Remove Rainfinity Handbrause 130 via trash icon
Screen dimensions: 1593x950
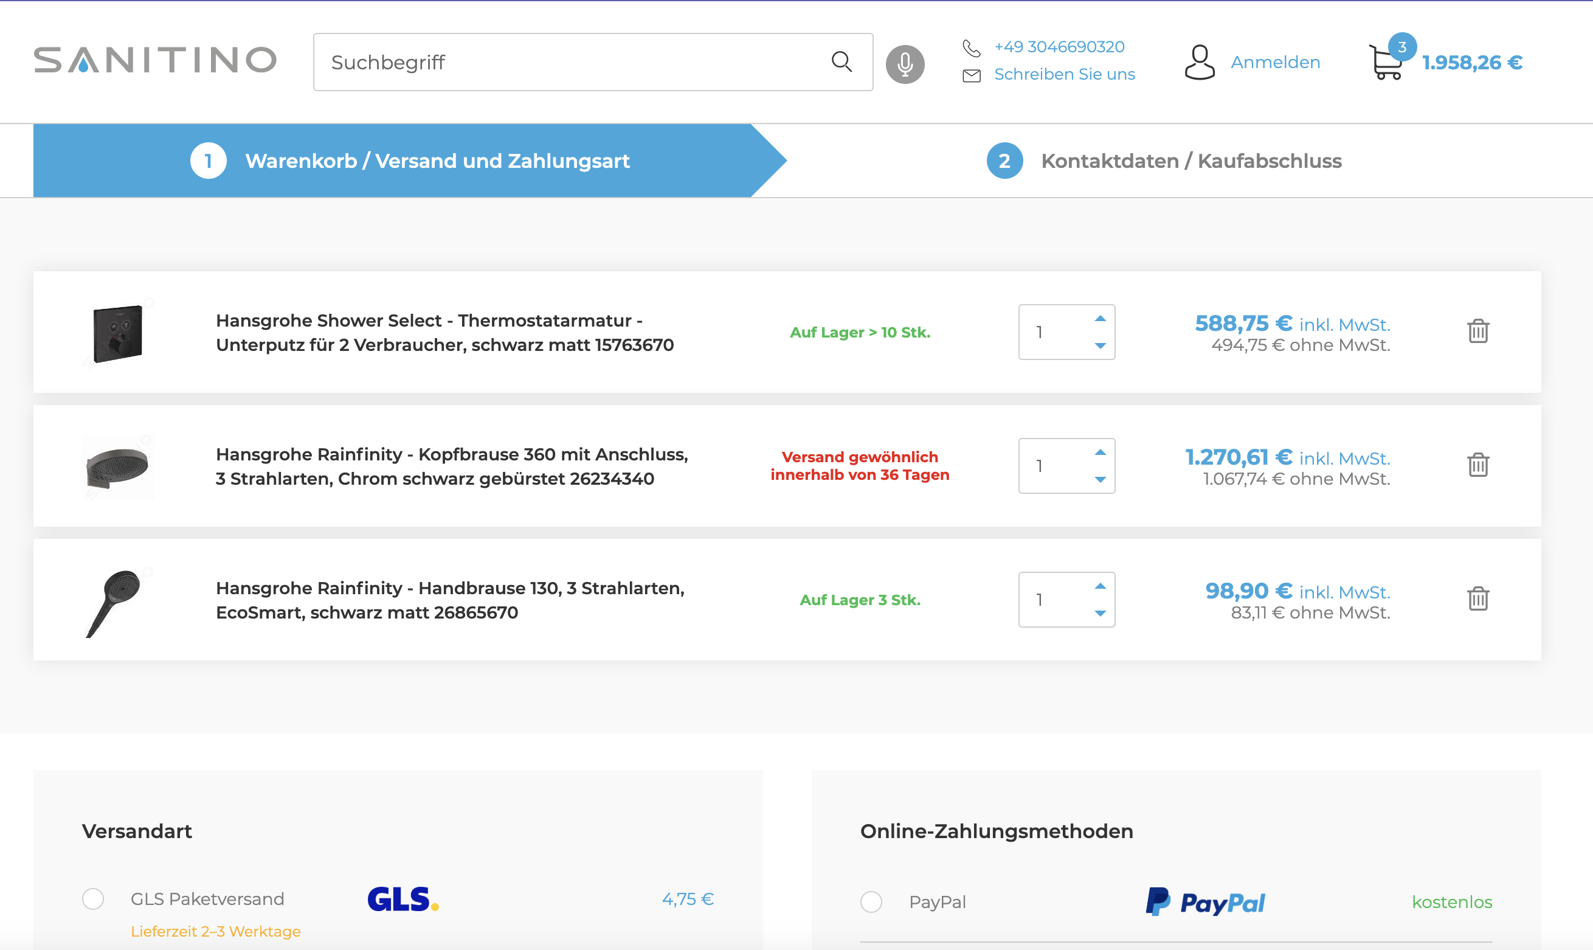tap(1477, 599)
